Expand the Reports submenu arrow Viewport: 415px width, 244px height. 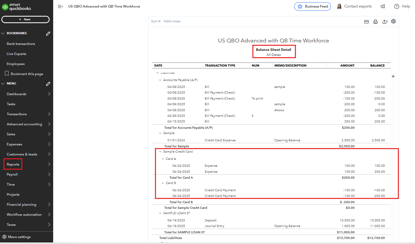point(49,164)
